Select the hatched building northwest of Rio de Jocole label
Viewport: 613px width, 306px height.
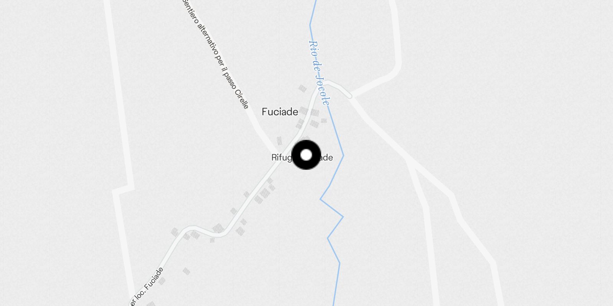tap(303, 89)
